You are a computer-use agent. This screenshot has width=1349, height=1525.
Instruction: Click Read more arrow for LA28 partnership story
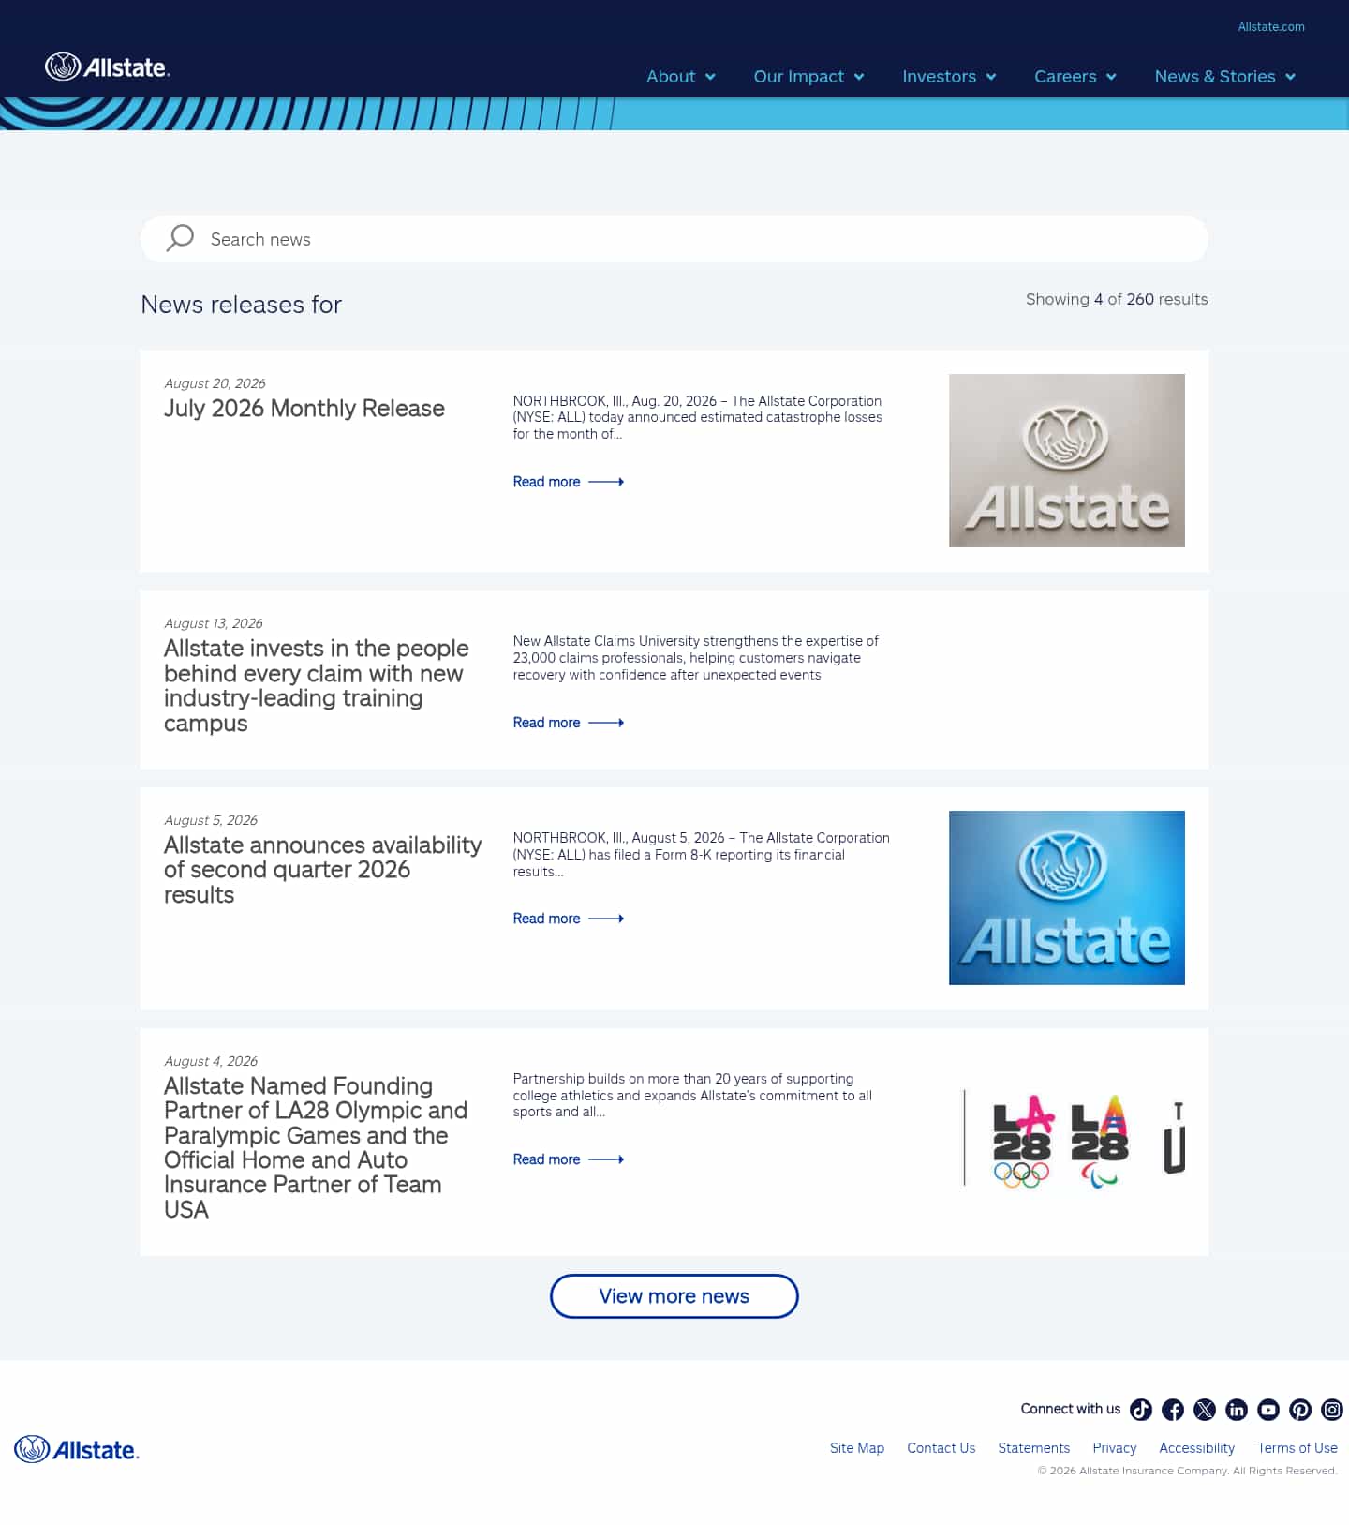coord(606,1159)
